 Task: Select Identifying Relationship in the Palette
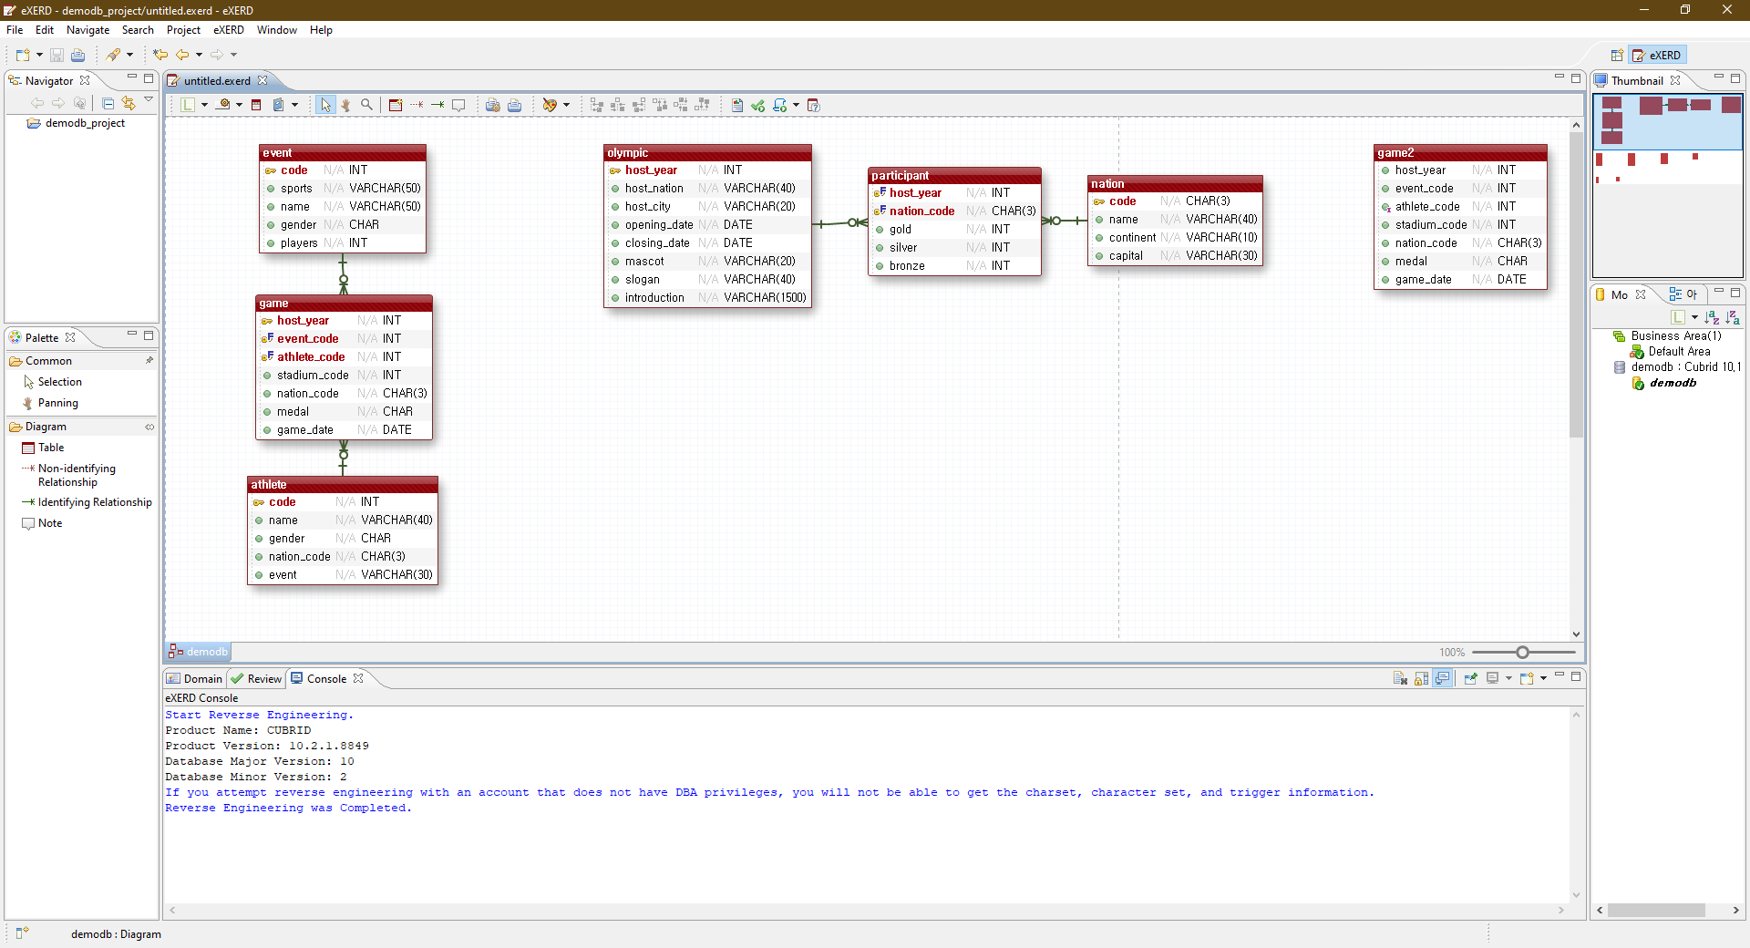[94, 502]
